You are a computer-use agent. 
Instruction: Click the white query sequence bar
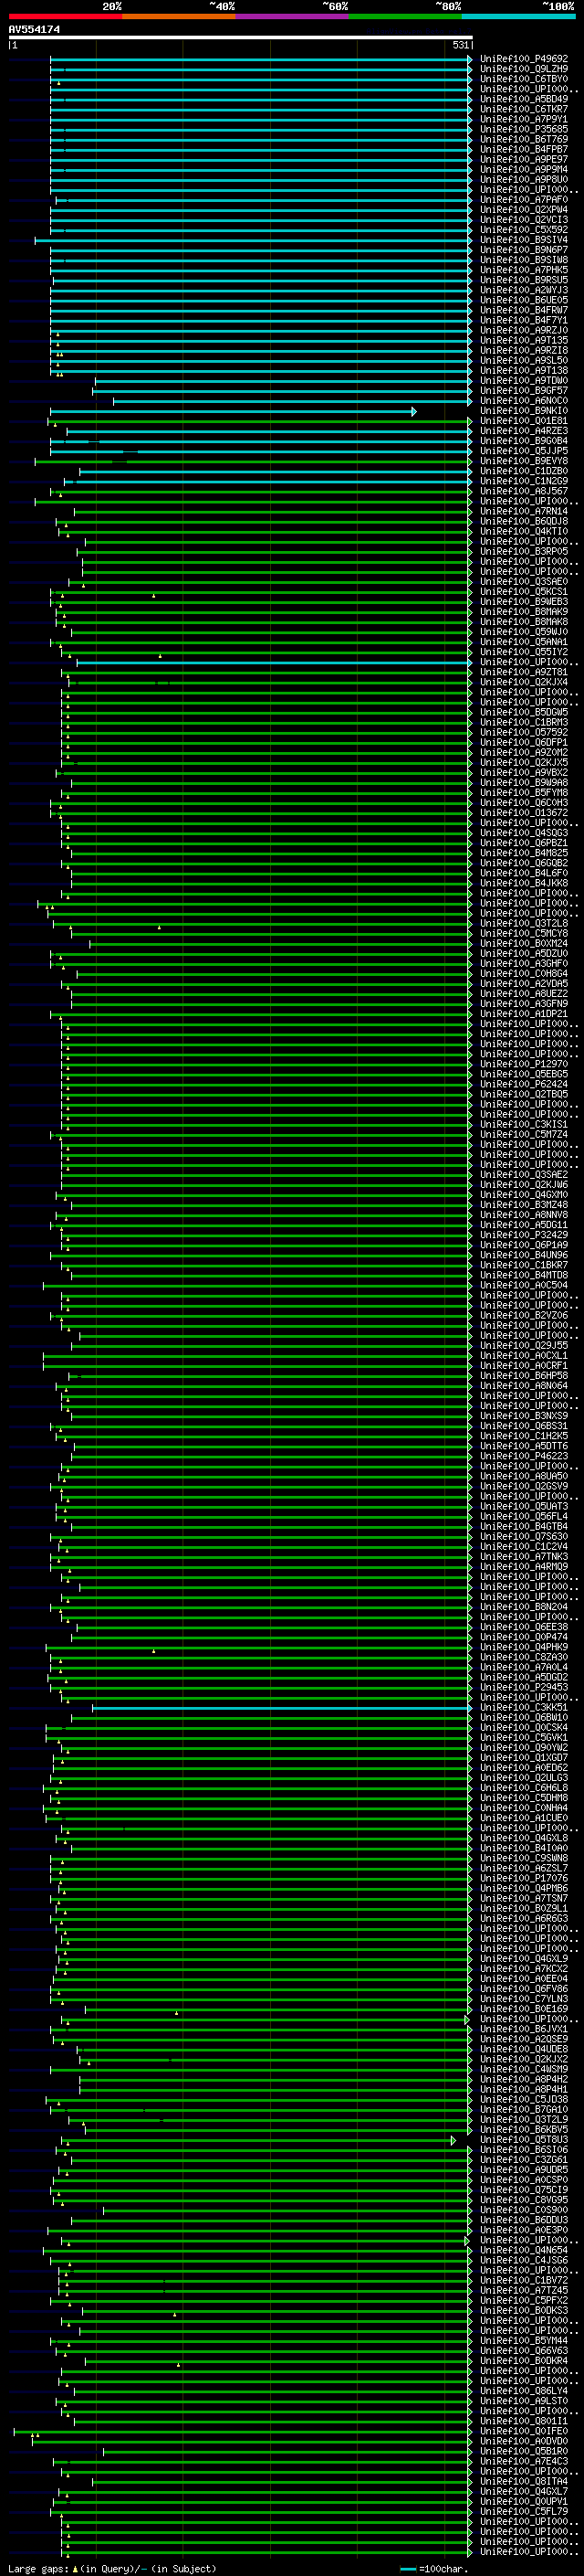click(x=241, y=38)
